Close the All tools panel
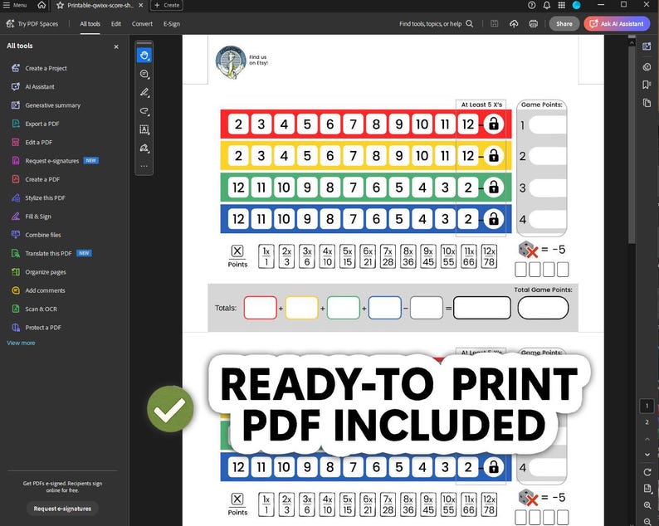Screen dimensions: 659x526 tap(116, 46)
